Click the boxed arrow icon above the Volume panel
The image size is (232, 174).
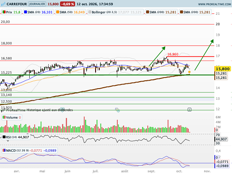pyautogui.click(x=189, y=110)
